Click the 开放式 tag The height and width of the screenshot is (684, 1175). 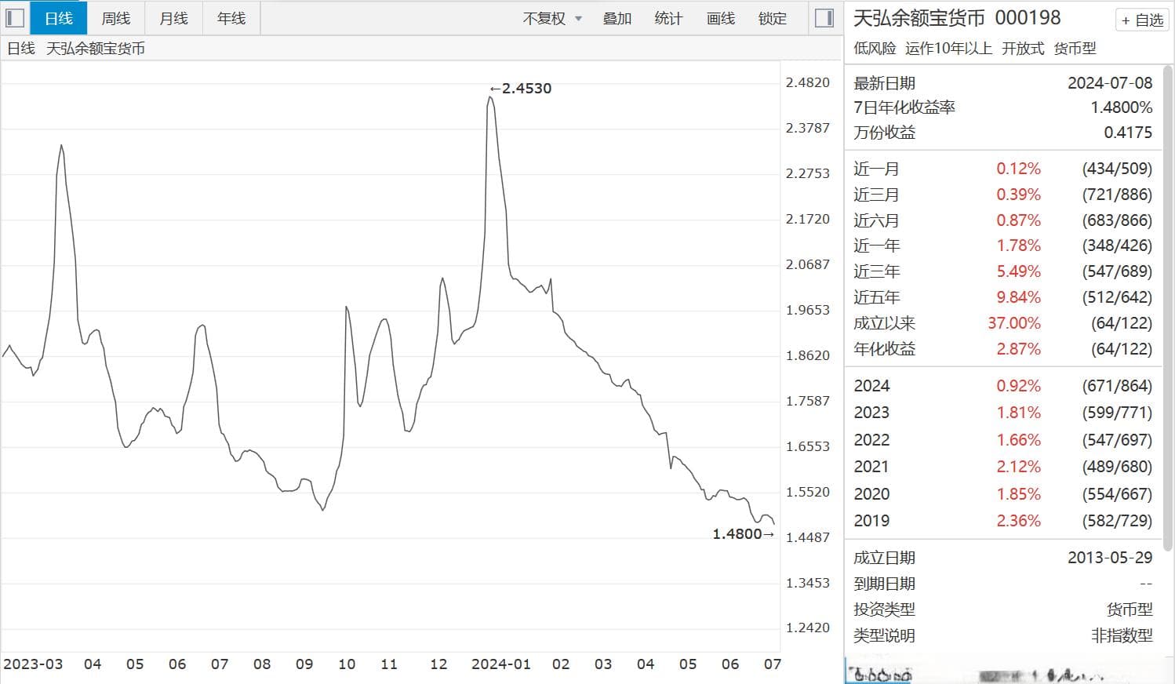[x=1023, y=49]
